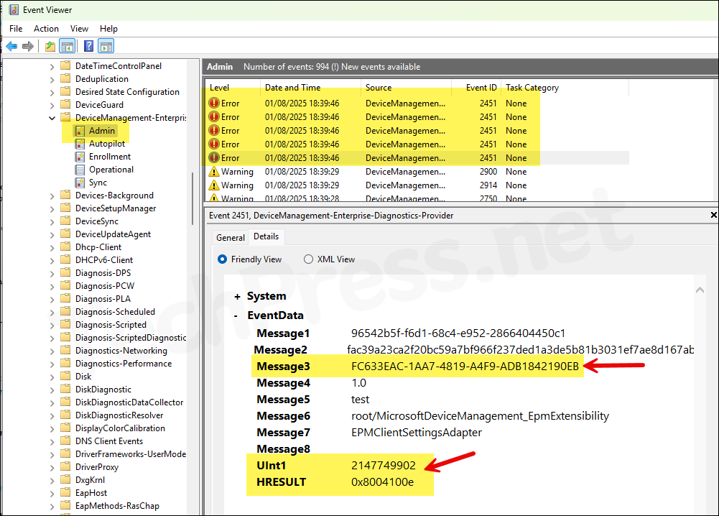Expand the System section in details
Image resolution: width=719 pixels, height=516 pixels.
tap(237, 297)
